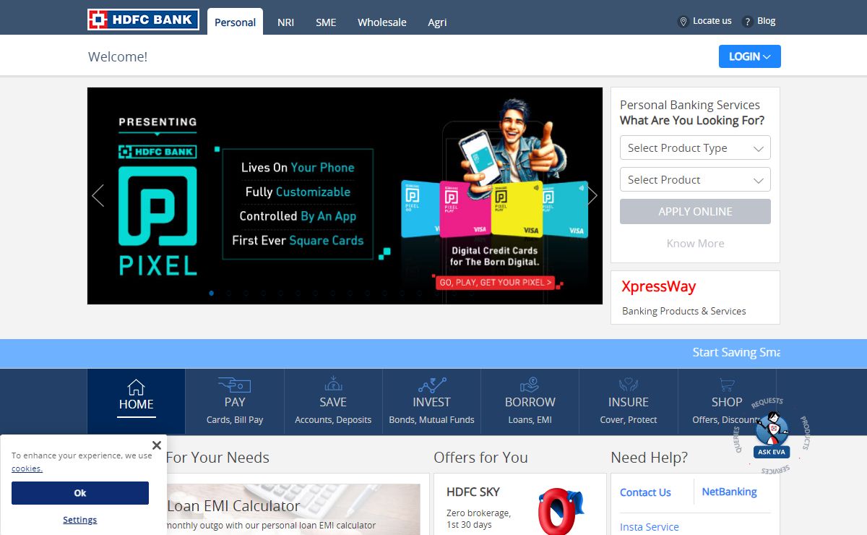Click the cookies link
The width and height of the screenshot is (867, 535).
click(27, 468)
